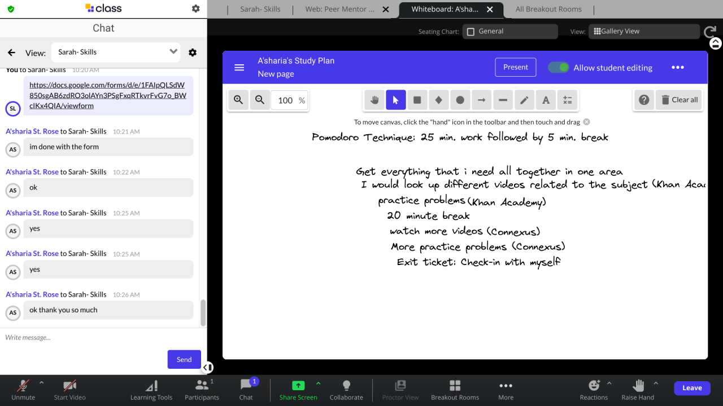Select the text tool
Viewport: 723px width, 406px height.
[546, 100]
